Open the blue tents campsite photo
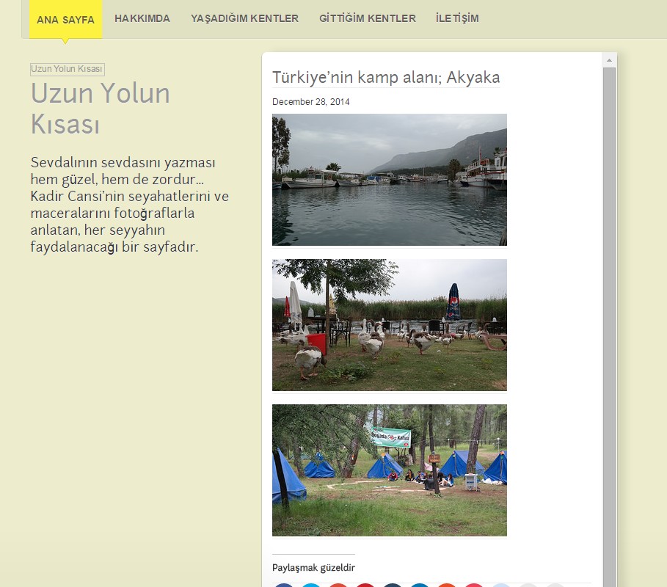667x587 pixels. pyautogui.click(x=389, y=470)
